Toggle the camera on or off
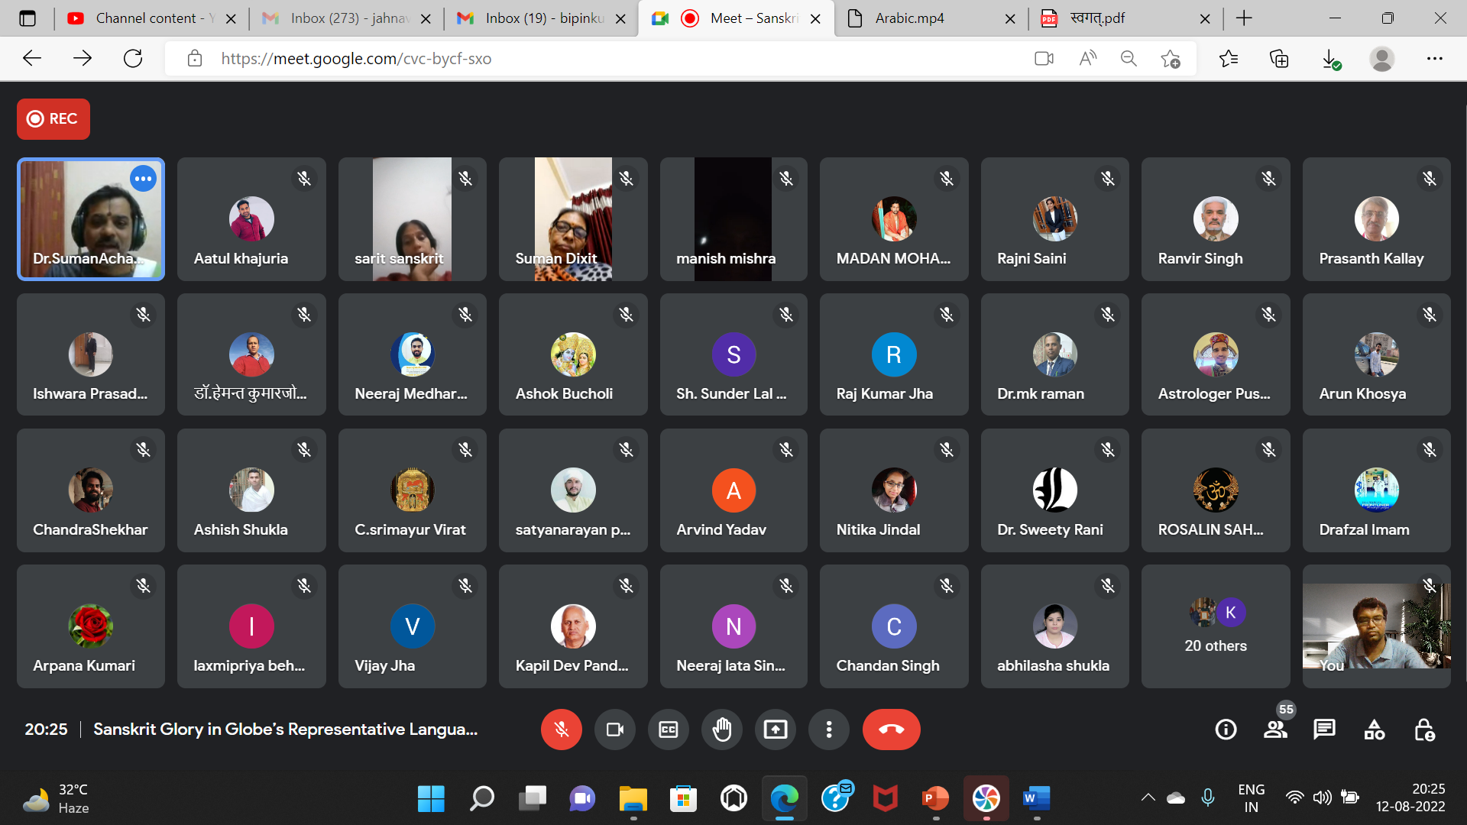 pyautogui.click(x=615, y=730)
